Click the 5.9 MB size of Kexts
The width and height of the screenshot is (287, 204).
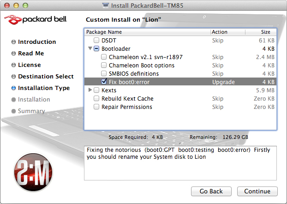[x=265, y=90]
